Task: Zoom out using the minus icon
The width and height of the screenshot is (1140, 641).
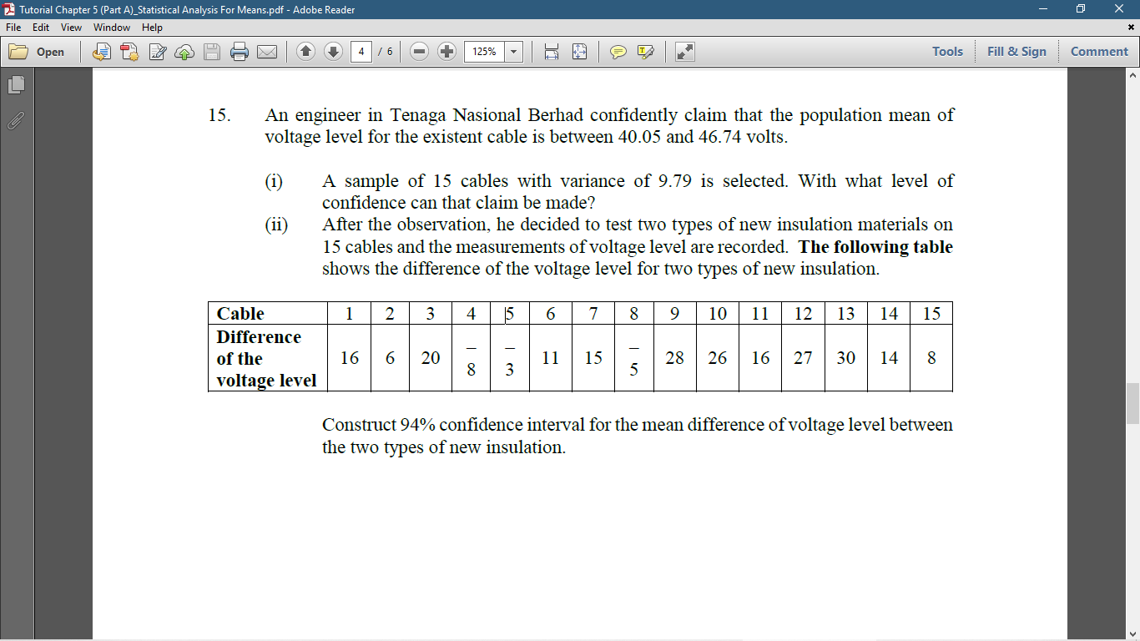Action: (420, 52)
